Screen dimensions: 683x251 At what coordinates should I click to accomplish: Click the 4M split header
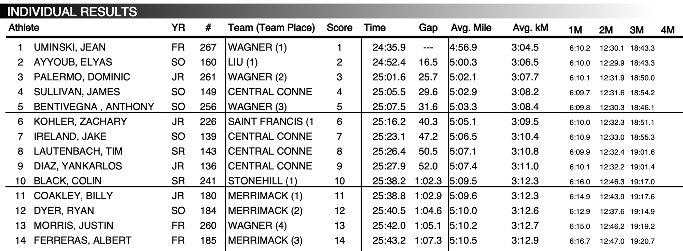pyautogui.click(x=668, y=30)
